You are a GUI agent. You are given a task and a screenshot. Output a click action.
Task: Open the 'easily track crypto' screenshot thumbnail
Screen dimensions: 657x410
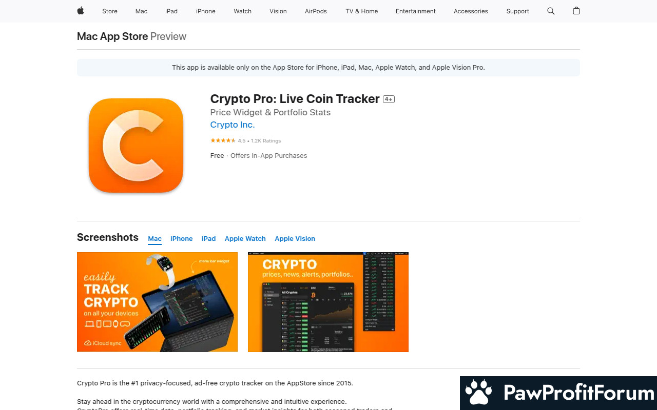coord(157,302)
